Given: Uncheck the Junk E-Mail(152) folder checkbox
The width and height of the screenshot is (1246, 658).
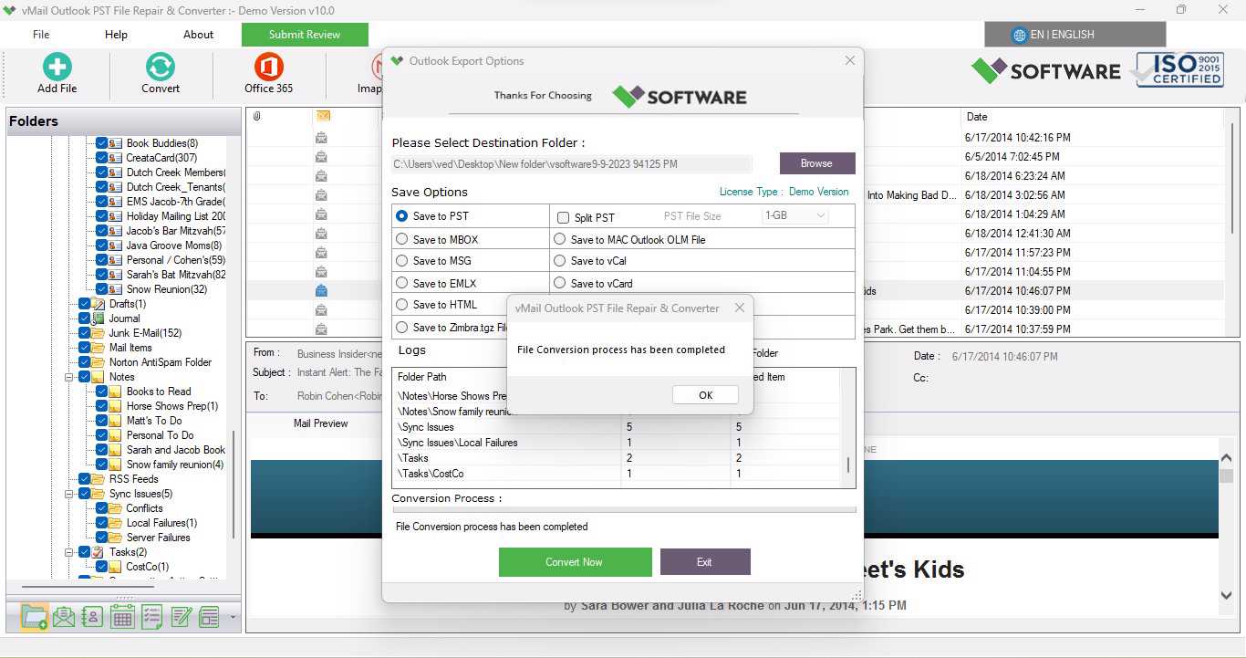Looking at the screenshot, I should coord(85,333).
